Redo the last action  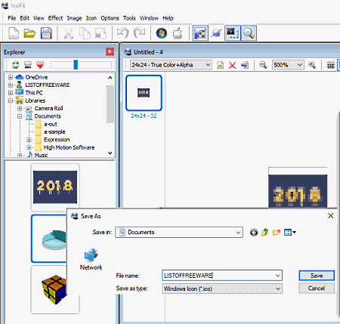tap(139, 33)
